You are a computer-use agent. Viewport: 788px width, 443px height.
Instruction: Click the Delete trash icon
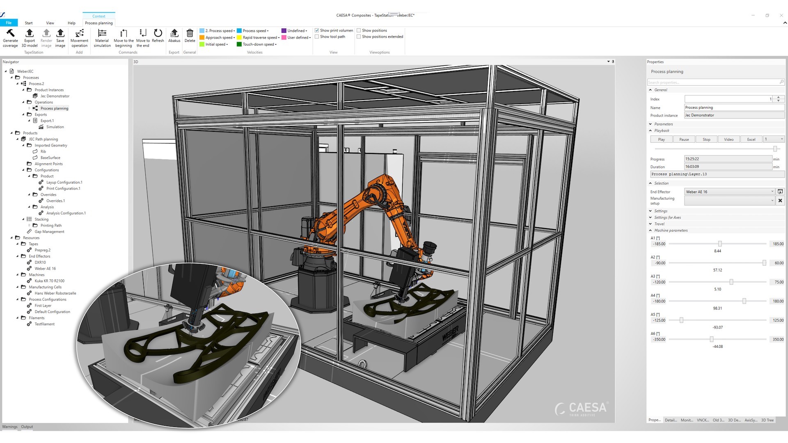(x=190, y=33)
